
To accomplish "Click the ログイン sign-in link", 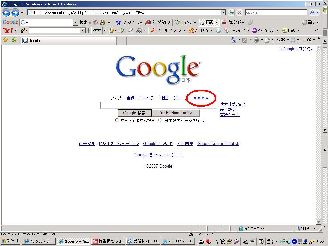I will tap(305, 49).
